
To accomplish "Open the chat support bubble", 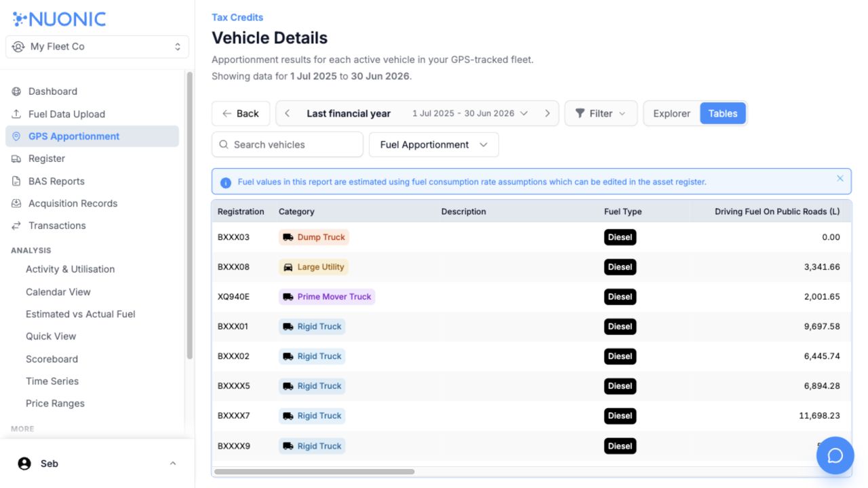I will 835,455.
